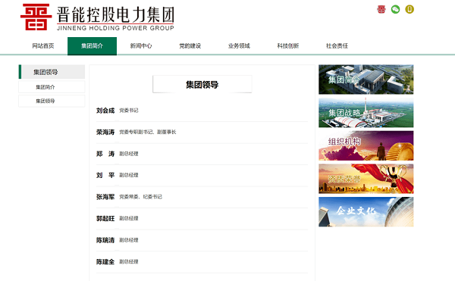Go to 网站首页 in the navigation bar

[x=43, y=45]
